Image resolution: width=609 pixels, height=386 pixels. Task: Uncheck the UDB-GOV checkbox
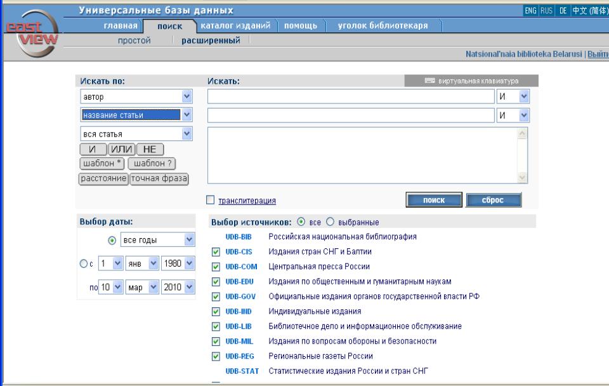216,296
